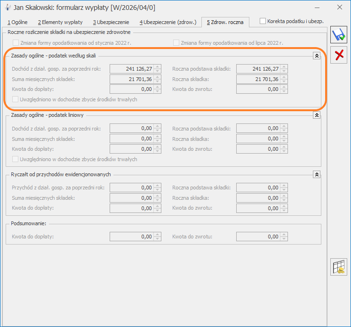Click the app icon in the title bar

click(x=7, y=8)
